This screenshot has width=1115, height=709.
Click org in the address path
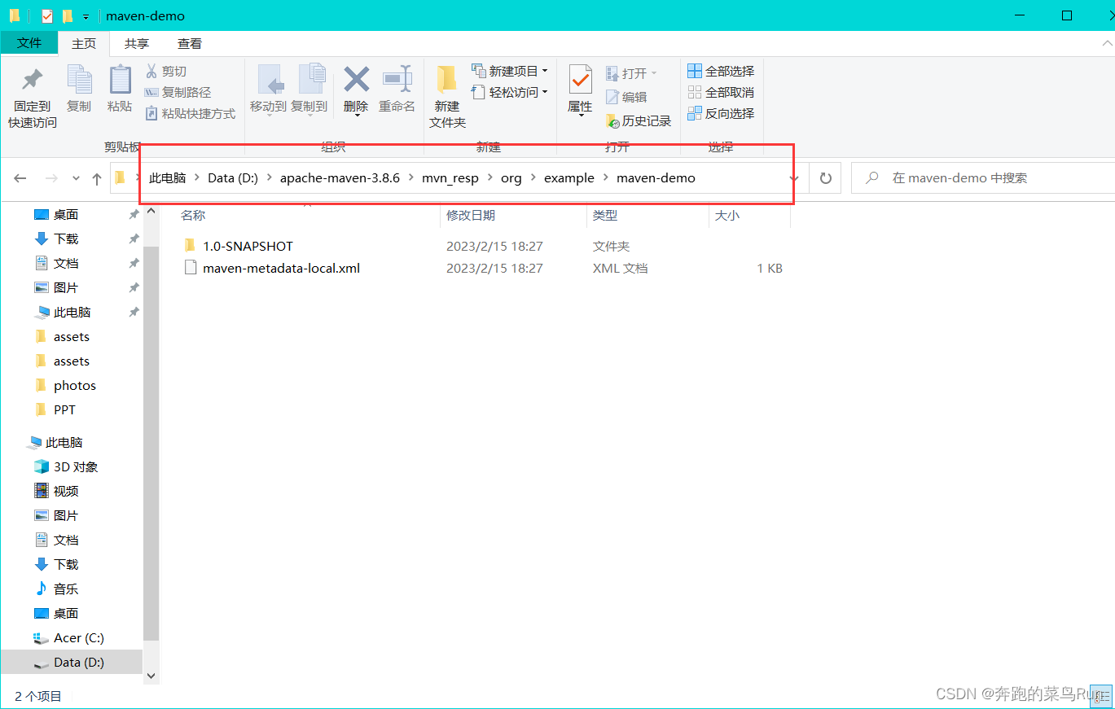[511, 178]
